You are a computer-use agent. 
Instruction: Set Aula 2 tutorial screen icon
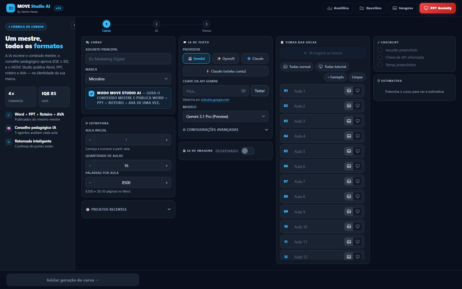[x=357, y=106]
